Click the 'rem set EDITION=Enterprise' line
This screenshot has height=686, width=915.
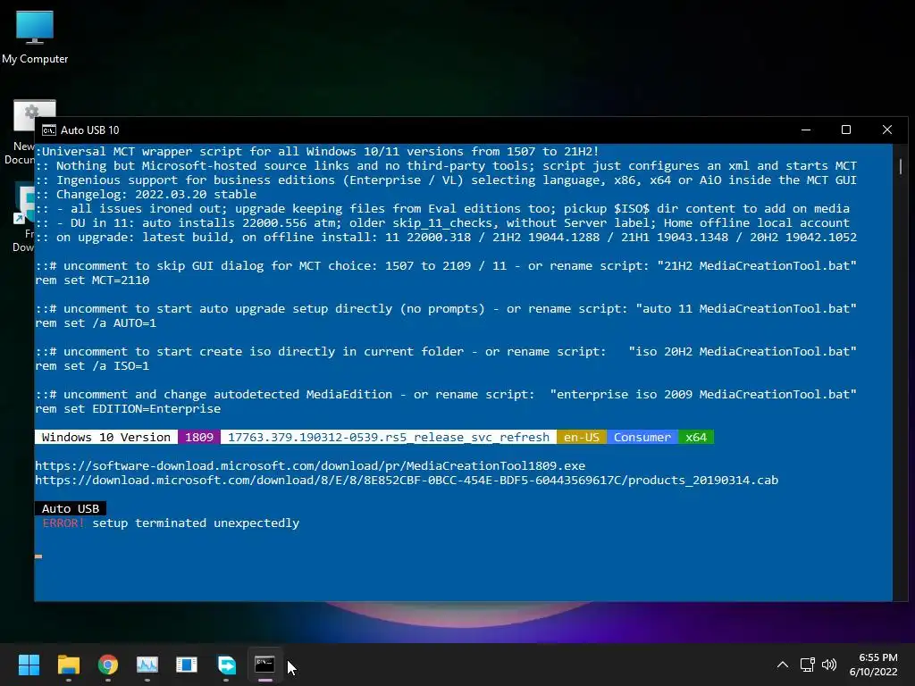pyautogui.click(x=128, y=409)
